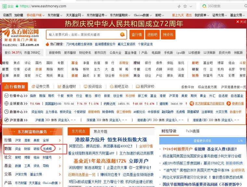Open 大宗交易 data link
This screenshot has height=187, width=247.
click(x=221, y=112)
